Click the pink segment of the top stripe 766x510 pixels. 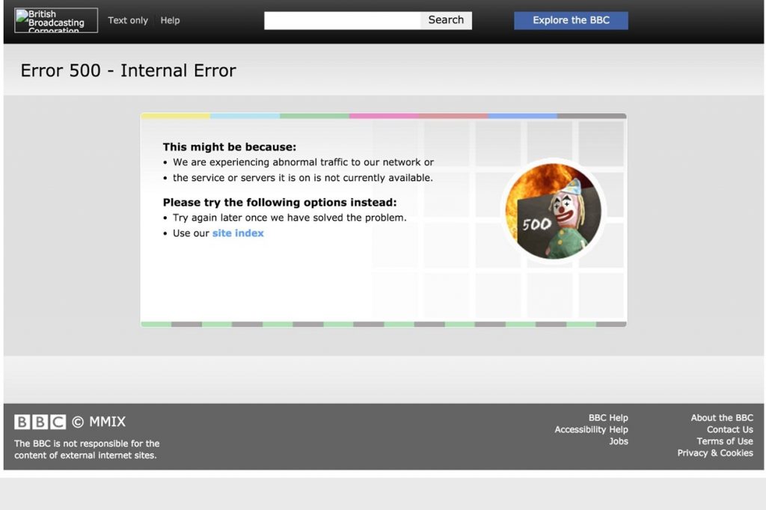[x=384, y=116]
